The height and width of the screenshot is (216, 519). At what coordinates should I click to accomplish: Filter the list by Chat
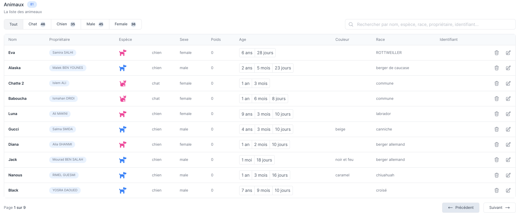coord(37,24)
